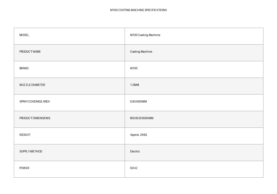
Task: Click the 1.3MM nozzle diameter value
Action: [134, 85]
